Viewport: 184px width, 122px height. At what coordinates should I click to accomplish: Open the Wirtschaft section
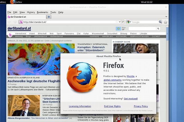pyautogui.click(x=42, y=33)
